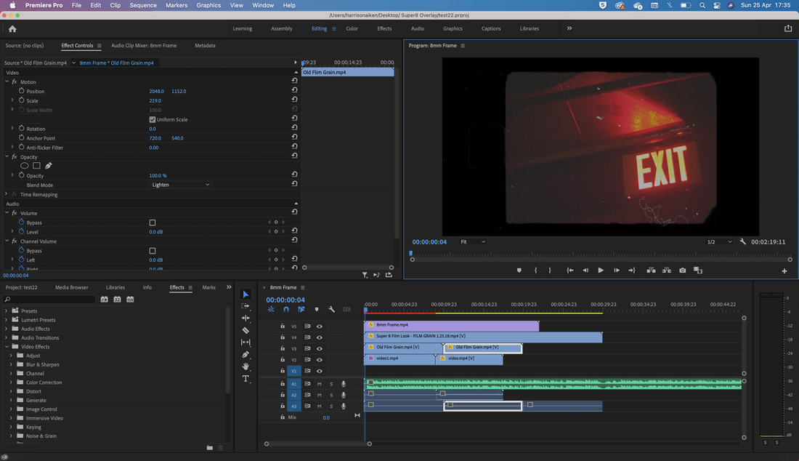Click the timeline horizontal zoom scroll bar
Screen dimensions: 799x461
[x=318, y=444]
